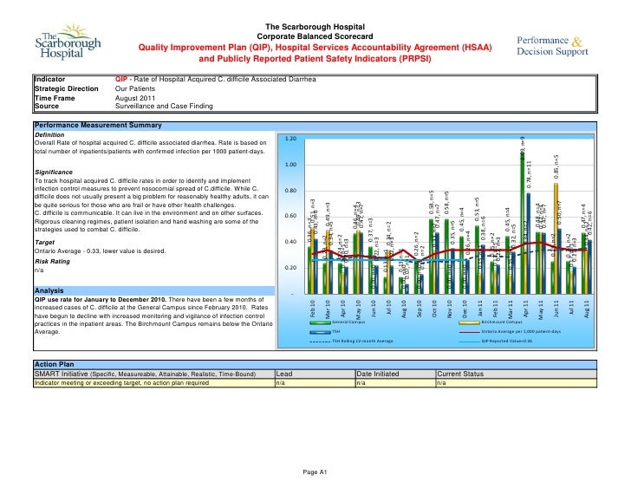The width and height of the screenshot is (631, 488).
Task: Click the 'Jun 11' x-axis label
Action: 556,309
